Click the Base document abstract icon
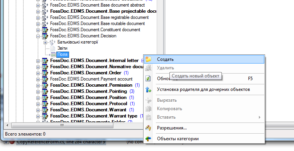Viewport: 294px width, 151px height. point(45,5)
